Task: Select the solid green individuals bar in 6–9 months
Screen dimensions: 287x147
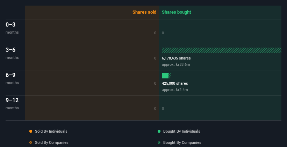Action: coord(165,76)
